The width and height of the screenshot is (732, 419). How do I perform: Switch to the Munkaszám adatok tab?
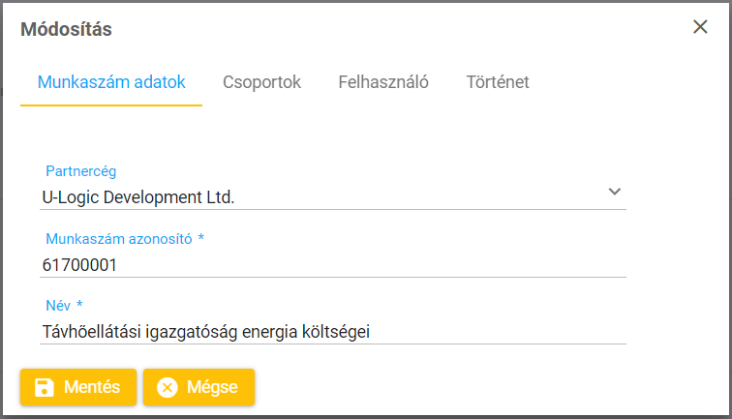click(111, 83)
